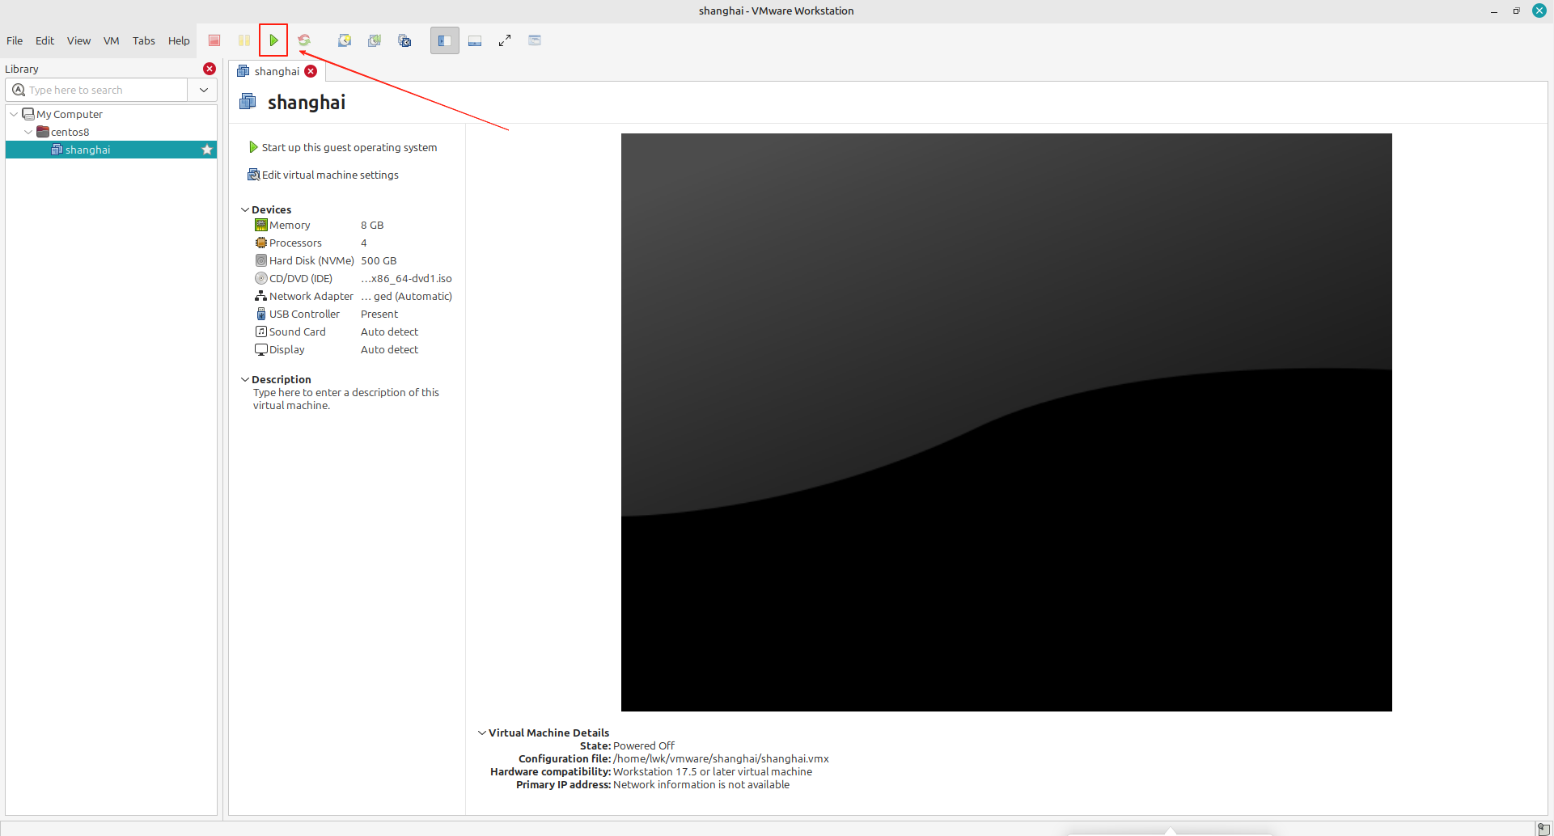Open the VM menu
Image resolution: width=1554 pixels, height=836 pixels.
pos(112,40)
